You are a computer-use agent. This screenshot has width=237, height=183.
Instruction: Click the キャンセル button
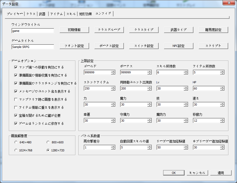[197, 173]
